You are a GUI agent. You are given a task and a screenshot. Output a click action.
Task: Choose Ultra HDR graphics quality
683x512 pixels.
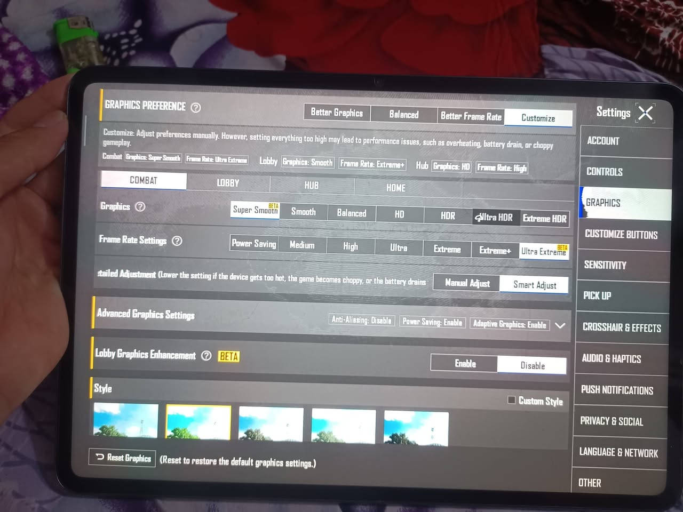tap(496, 218)
